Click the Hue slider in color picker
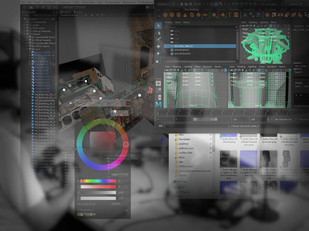This screenshot has width=309, height=231. pos(98,181)
